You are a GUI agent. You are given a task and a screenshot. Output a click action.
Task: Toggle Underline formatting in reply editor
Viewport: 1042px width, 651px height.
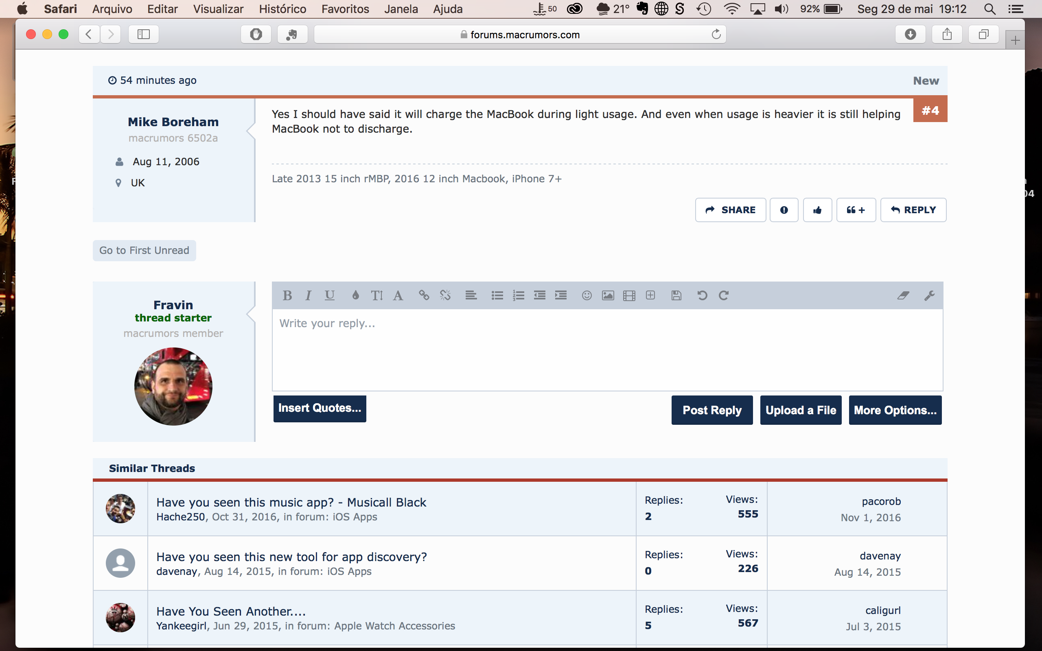[x=330, y=295]
